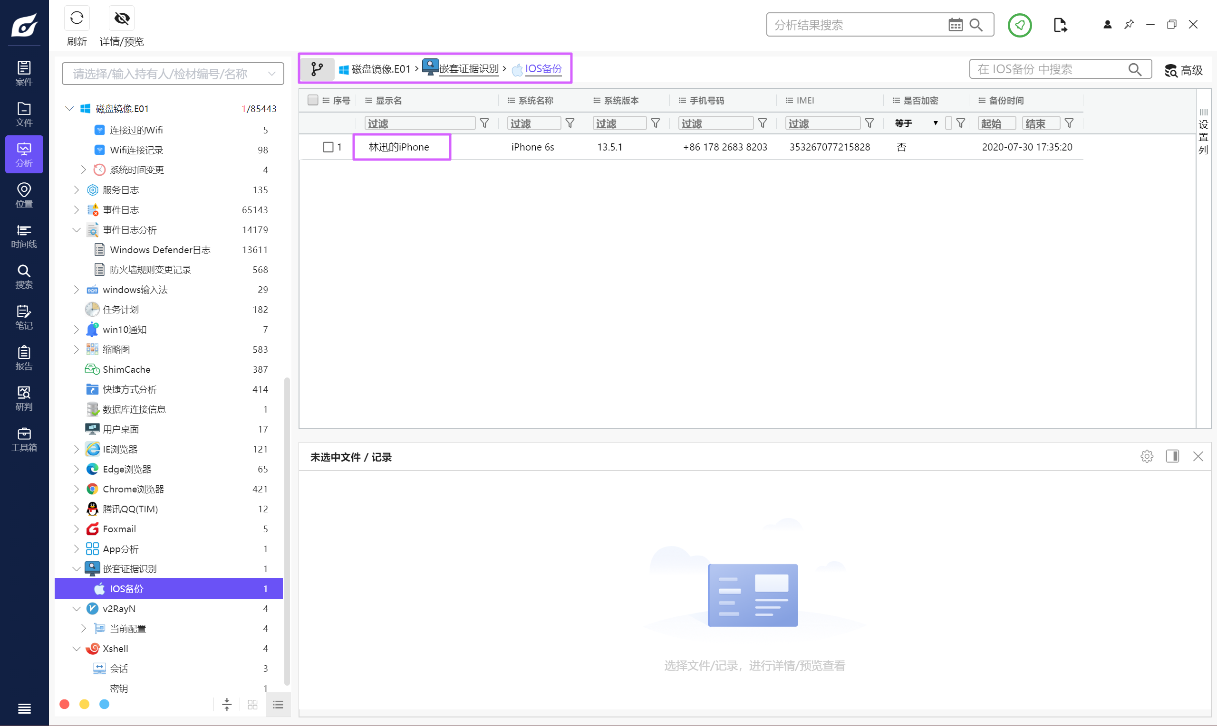Expand the 当前配置 tree node
This screenshot has height=726, width=1217.
[x=83, y=629]
